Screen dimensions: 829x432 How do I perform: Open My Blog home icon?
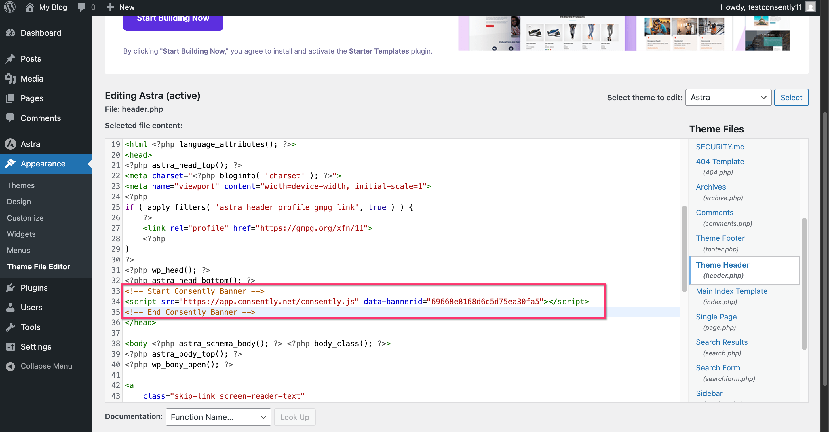coord(30,7)
